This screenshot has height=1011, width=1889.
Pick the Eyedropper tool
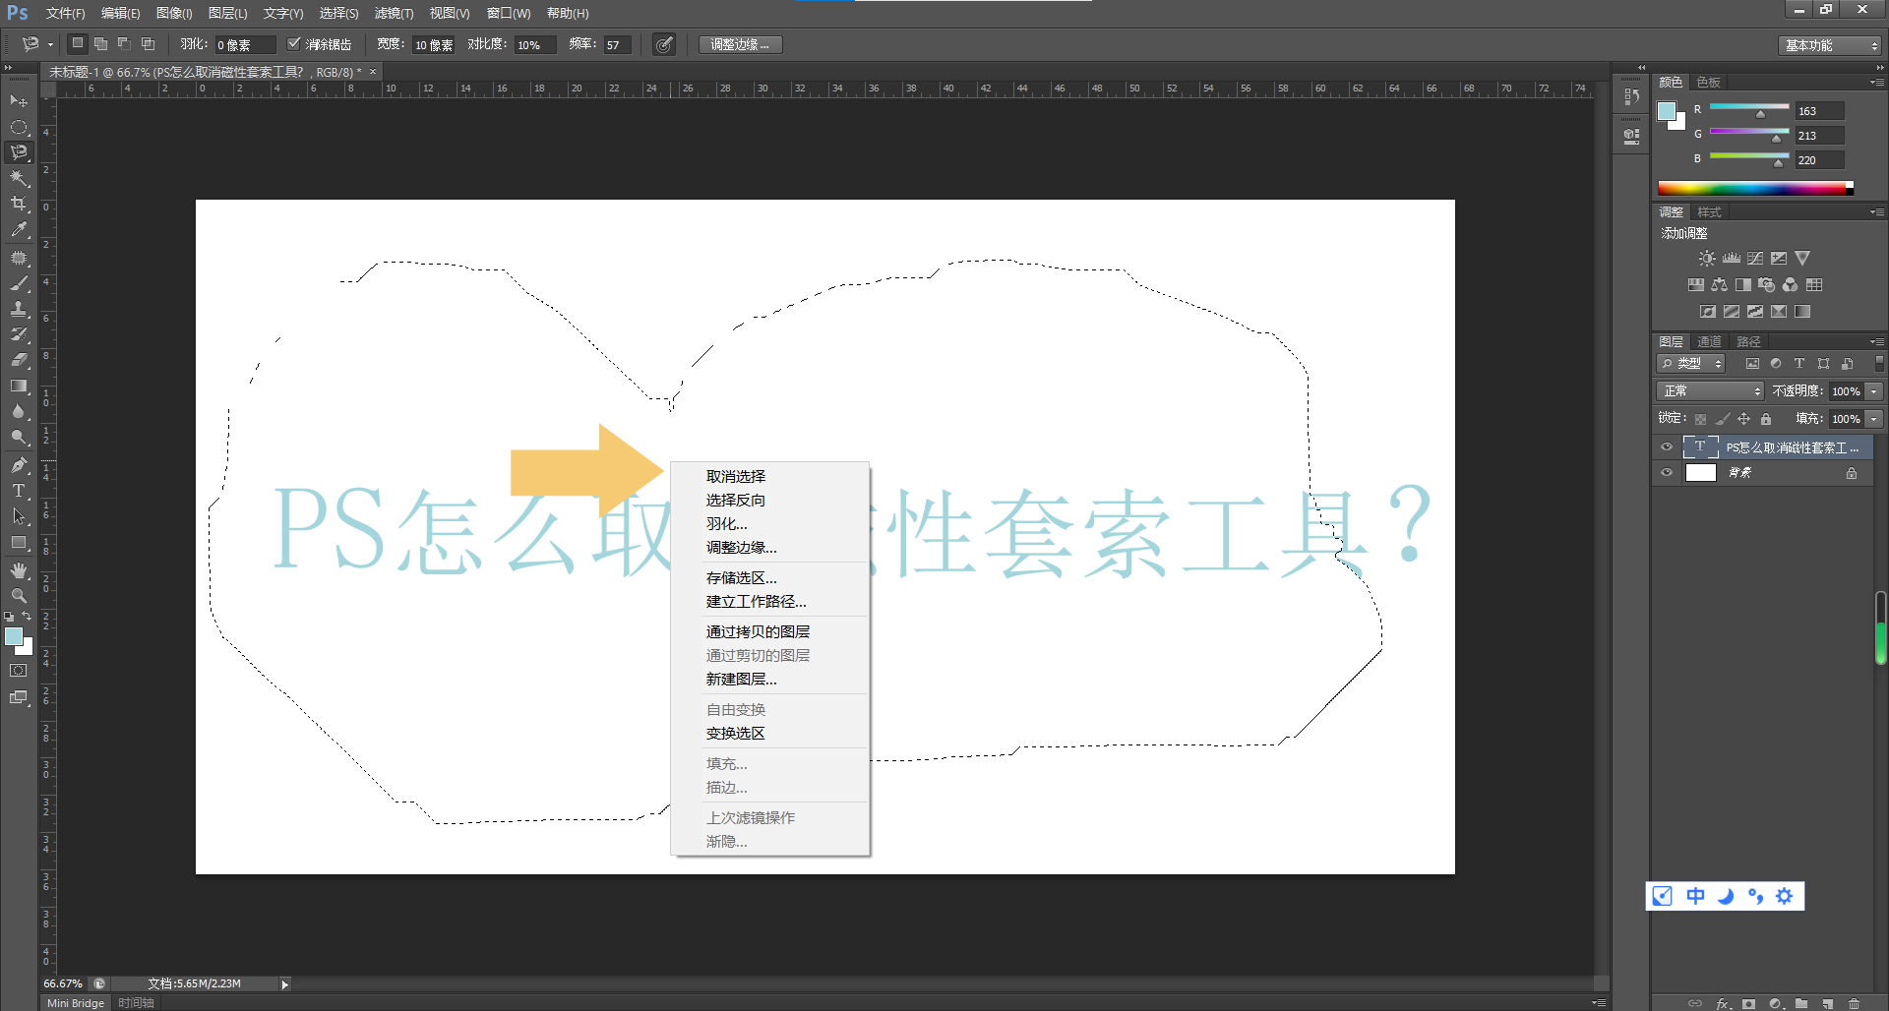(18, 230)
